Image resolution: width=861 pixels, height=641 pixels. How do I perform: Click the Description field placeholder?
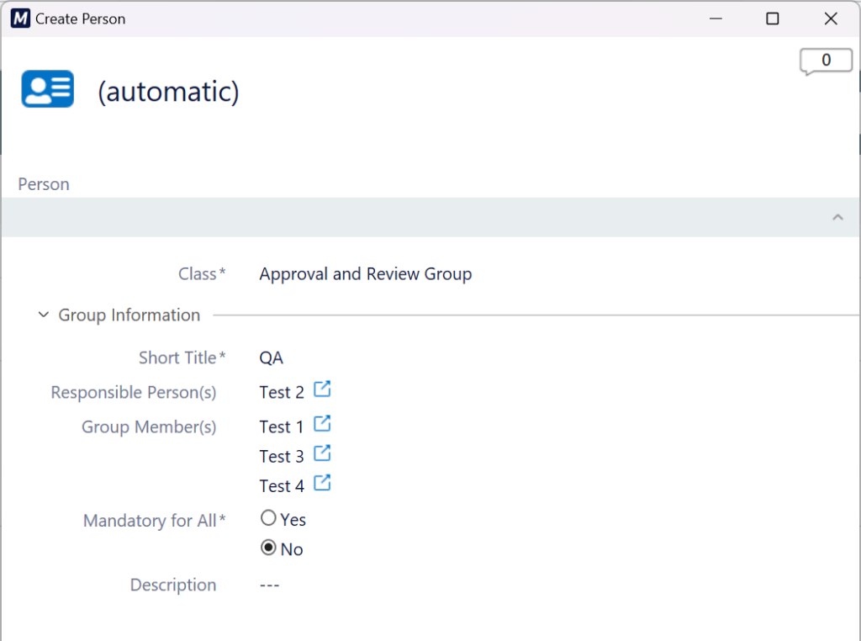tap(269, 585)
